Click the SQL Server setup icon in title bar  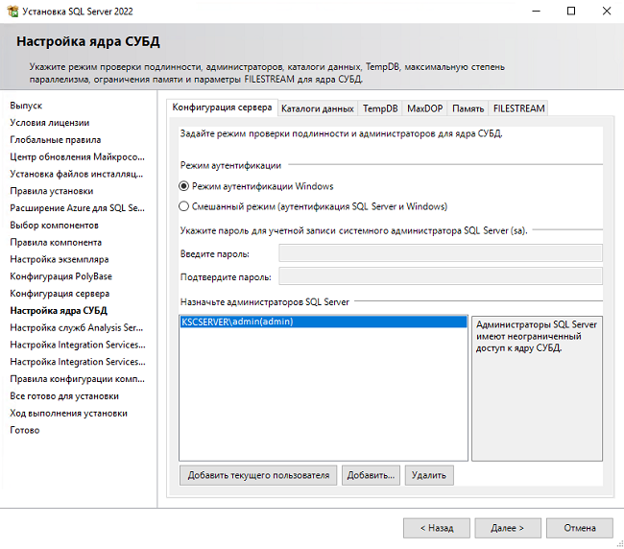click(12, 12)
